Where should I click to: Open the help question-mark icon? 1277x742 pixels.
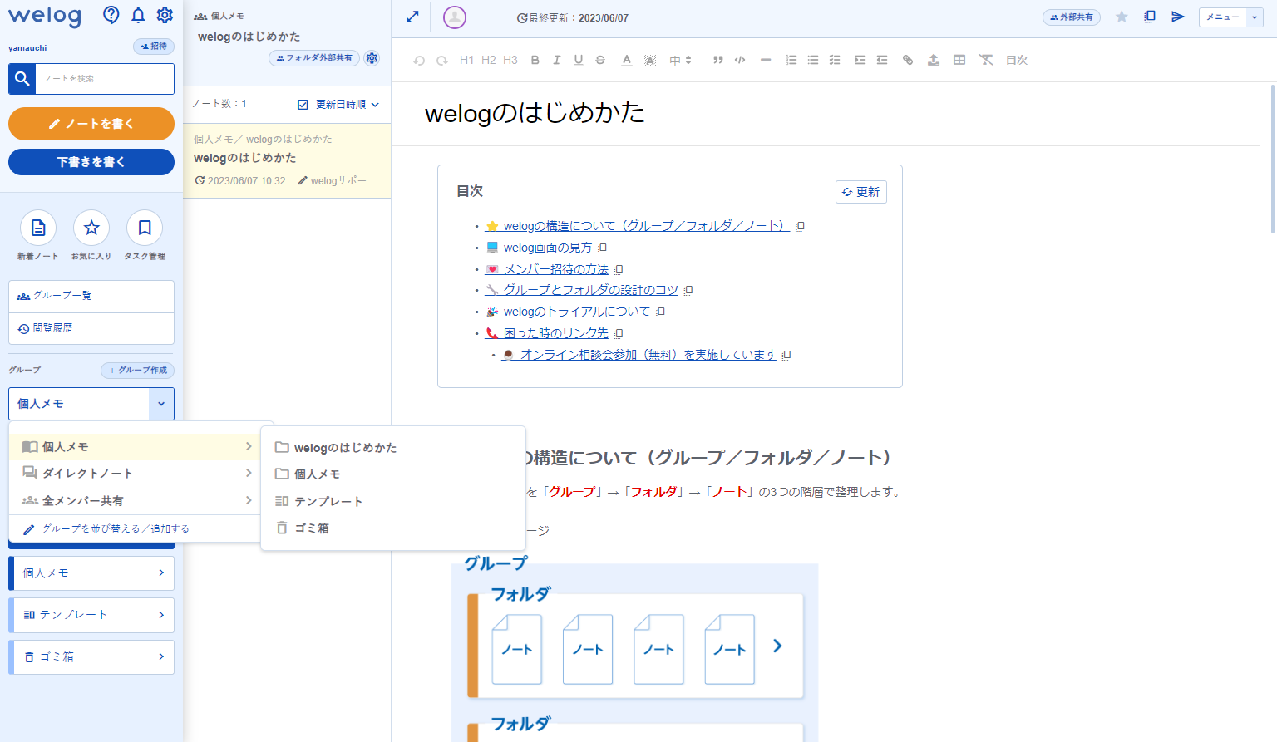click(111, 14)
